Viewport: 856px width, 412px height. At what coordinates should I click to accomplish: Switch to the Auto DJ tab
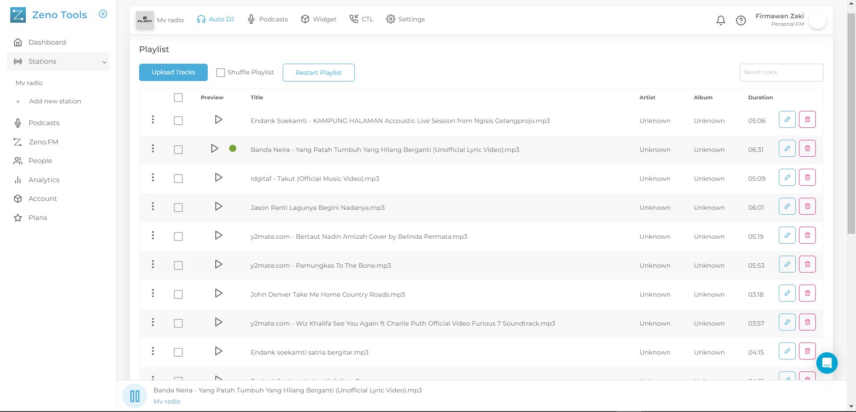point(215,20)
